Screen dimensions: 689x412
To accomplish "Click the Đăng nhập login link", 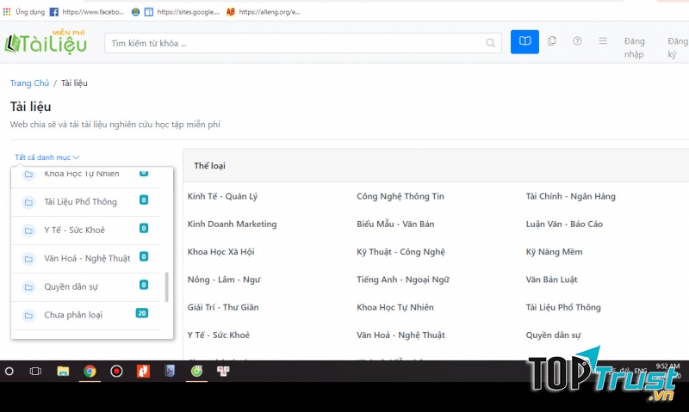I will (x=634, y=47).
